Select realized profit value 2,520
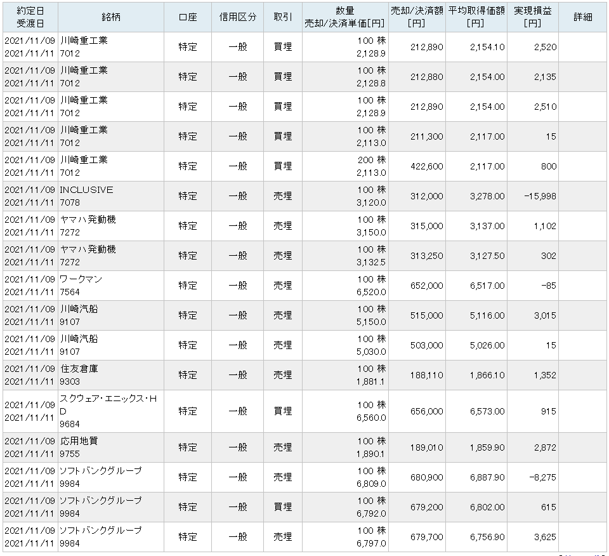Screen dimensions: 609x556 (x=546, y=47)
